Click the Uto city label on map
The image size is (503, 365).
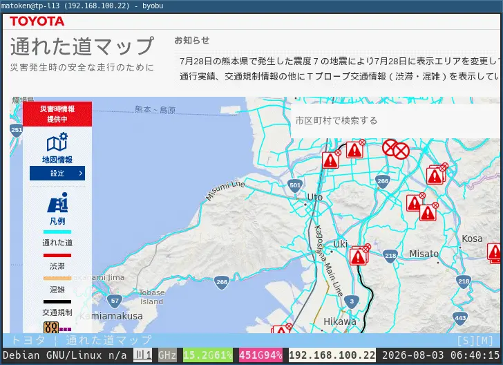pos(314,197)
